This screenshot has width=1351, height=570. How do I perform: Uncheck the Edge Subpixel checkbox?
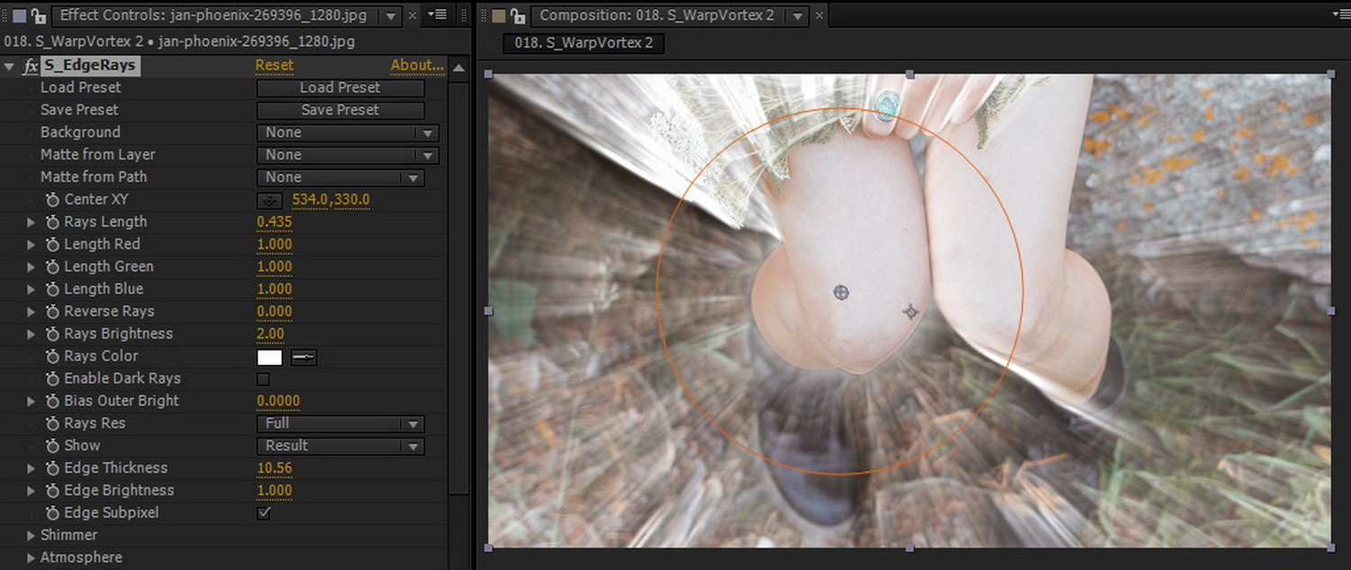pyautogui.click(x=263, y=513)
